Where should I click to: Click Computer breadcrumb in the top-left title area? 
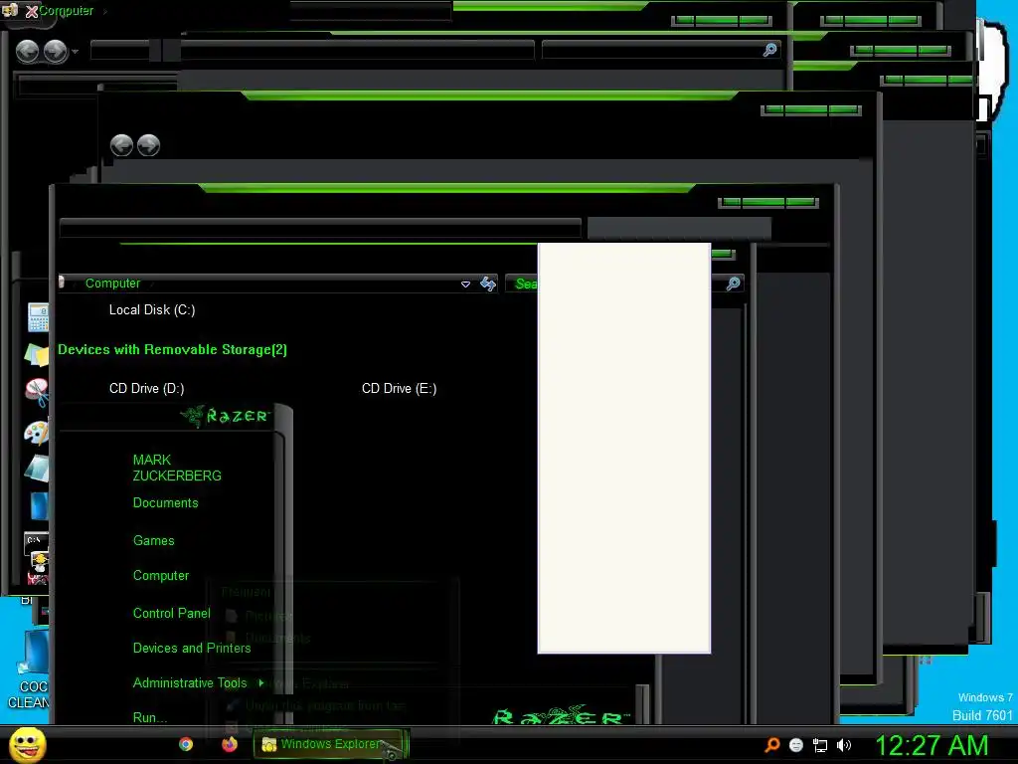pos(67,10)
